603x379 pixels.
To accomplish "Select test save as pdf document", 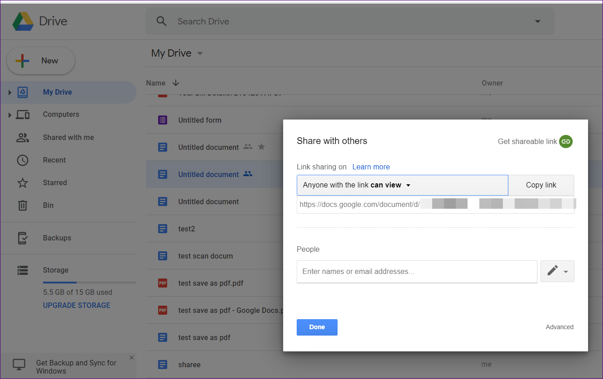I will [204, 337].
